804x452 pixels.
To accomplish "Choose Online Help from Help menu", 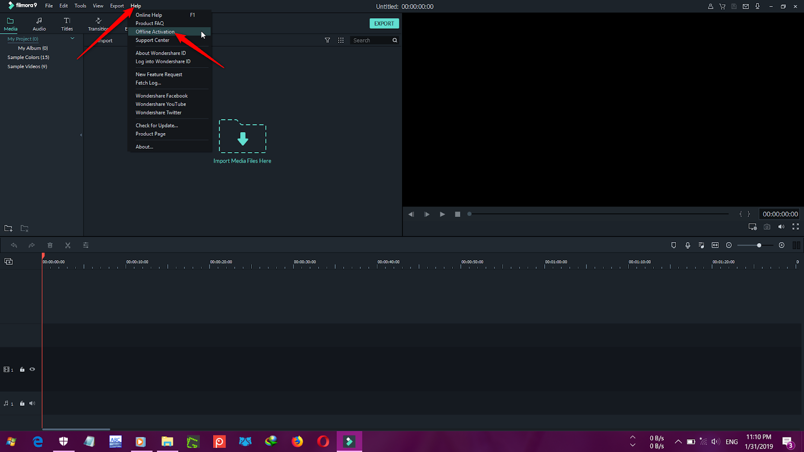I will pyautogui.click(x=169, y=15).
